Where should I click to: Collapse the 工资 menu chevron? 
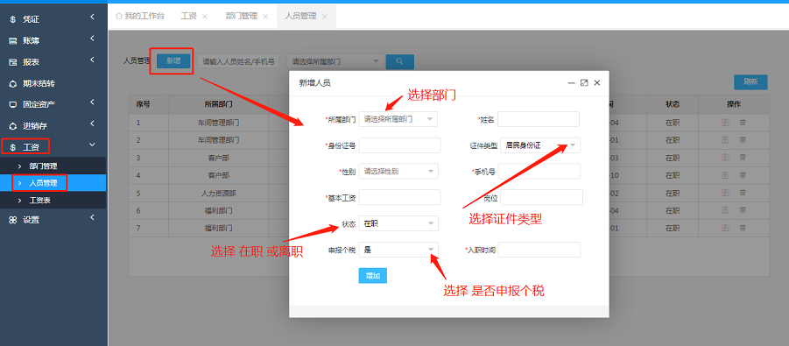pos(92,145)
